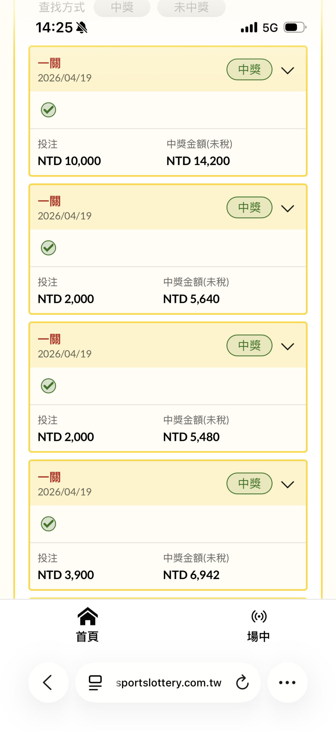Expand the bet card winning NTD 6,942
The height and width of the screenshot is (731, 336).
[x=287, y=484]
